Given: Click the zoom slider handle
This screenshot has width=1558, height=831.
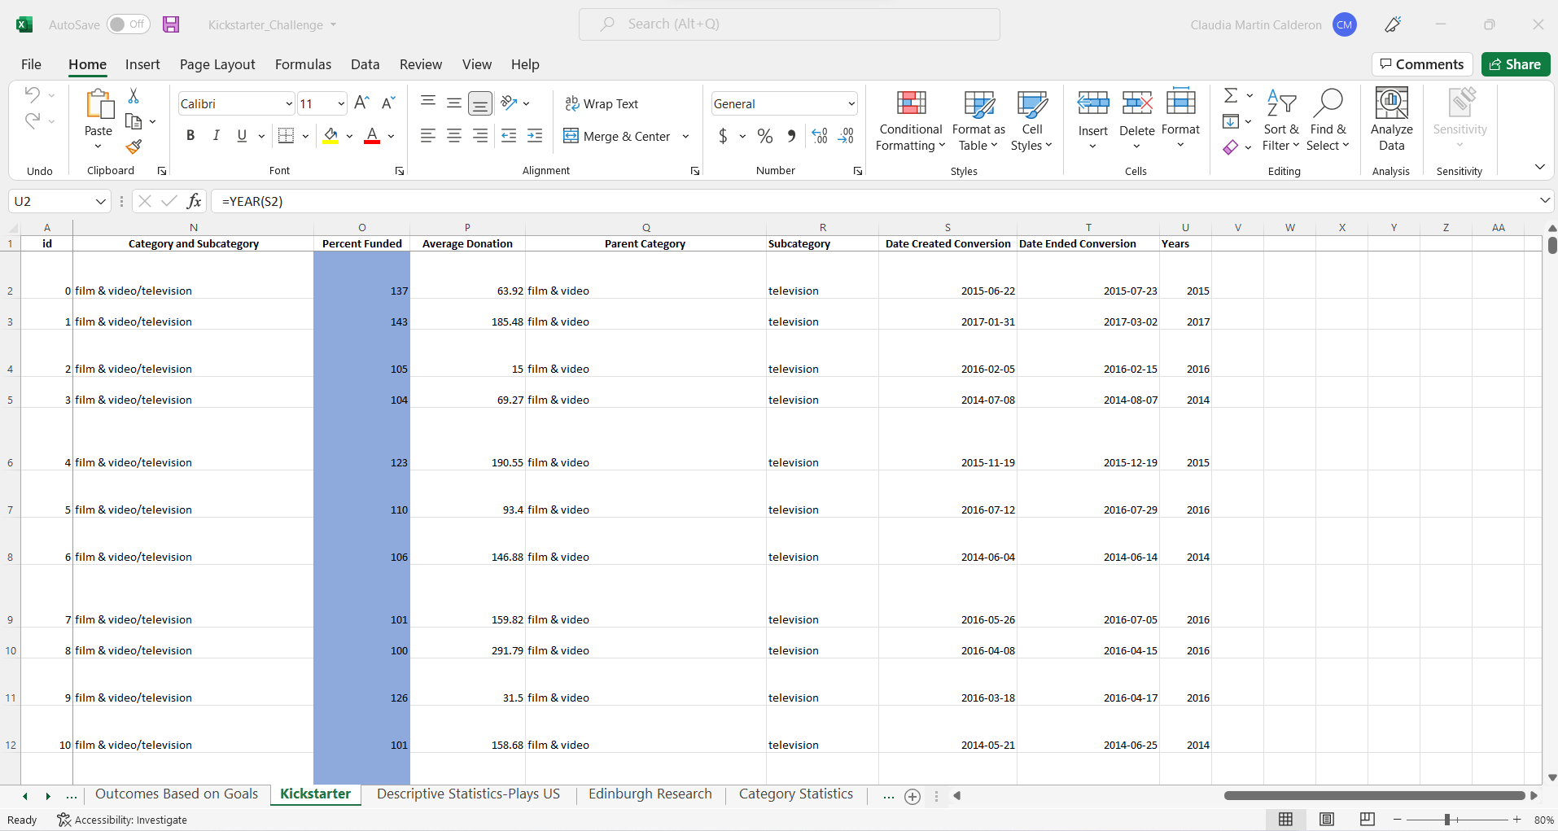Looking at the screenshot, I should click(x=1446, y=820).
